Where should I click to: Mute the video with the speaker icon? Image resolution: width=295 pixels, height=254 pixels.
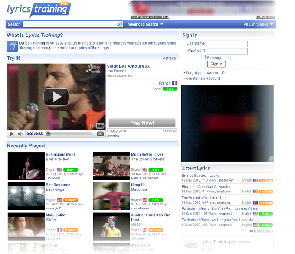click(x=20, y=134)
